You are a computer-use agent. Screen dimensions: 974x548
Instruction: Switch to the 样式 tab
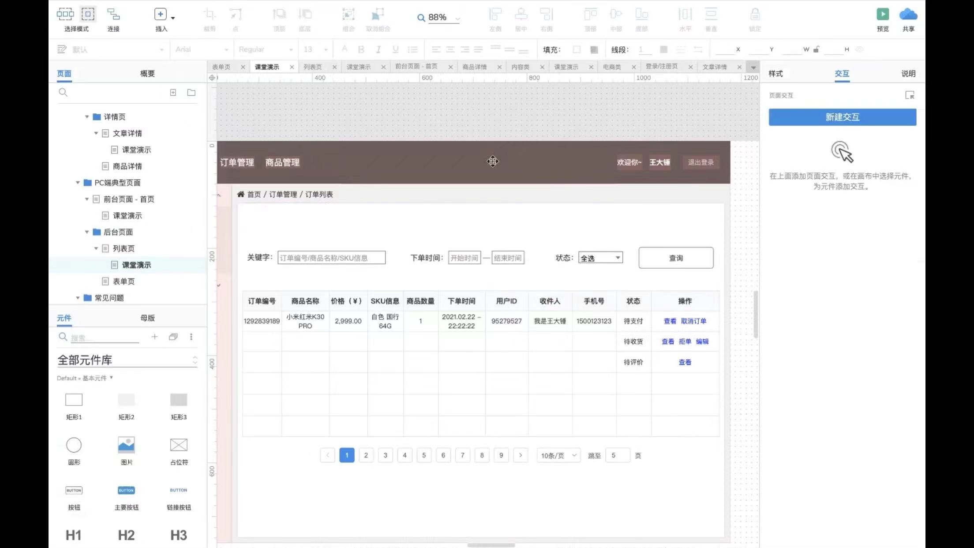click(775, 74)
